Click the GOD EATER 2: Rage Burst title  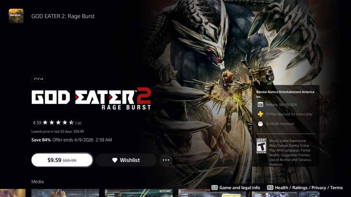[x=63, y=16]
